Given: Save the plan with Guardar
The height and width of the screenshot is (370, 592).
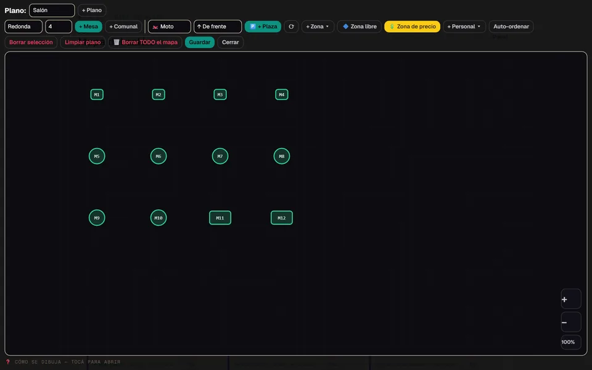Looking at the screenshot, I should 200,43.
